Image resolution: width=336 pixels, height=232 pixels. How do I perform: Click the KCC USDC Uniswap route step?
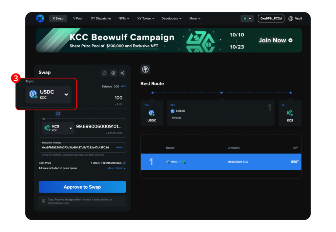point(221,113)
